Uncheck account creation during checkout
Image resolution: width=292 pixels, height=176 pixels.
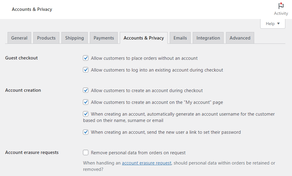(x=86, y=90)
